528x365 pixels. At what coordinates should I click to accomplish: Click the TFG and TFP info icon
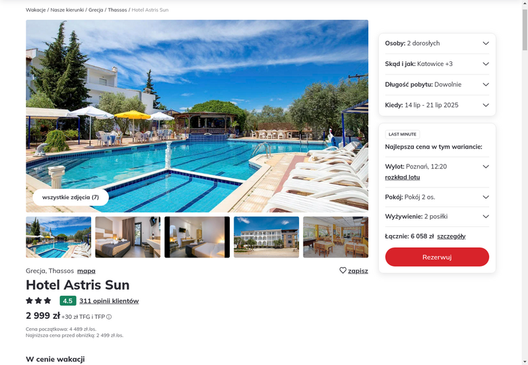[109, 317]
